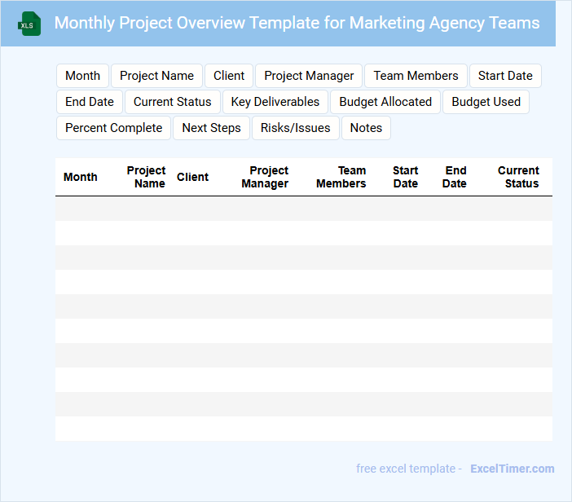The height and width of the screenshot is (502, 572).
Task: Select the Key Deliverables tag
Action: click(275, 102)
